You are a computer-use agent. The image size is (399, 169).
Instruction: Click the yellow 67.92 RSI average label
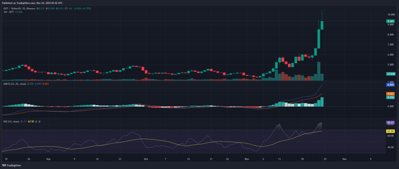point(390,131)
